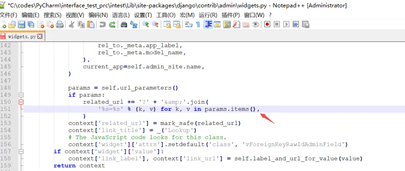Collapse the fold marker at line 149
The image size is (405, 171).
(21, 94)
